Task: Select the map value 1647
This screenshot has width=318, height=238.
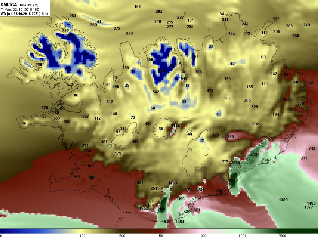Action: point(183,78)
